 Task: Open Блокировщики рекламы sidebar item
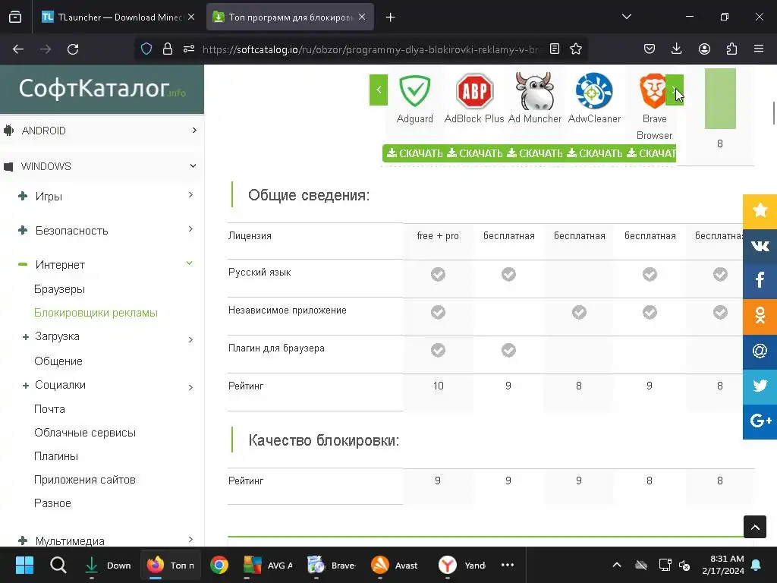tap(96, 313)
